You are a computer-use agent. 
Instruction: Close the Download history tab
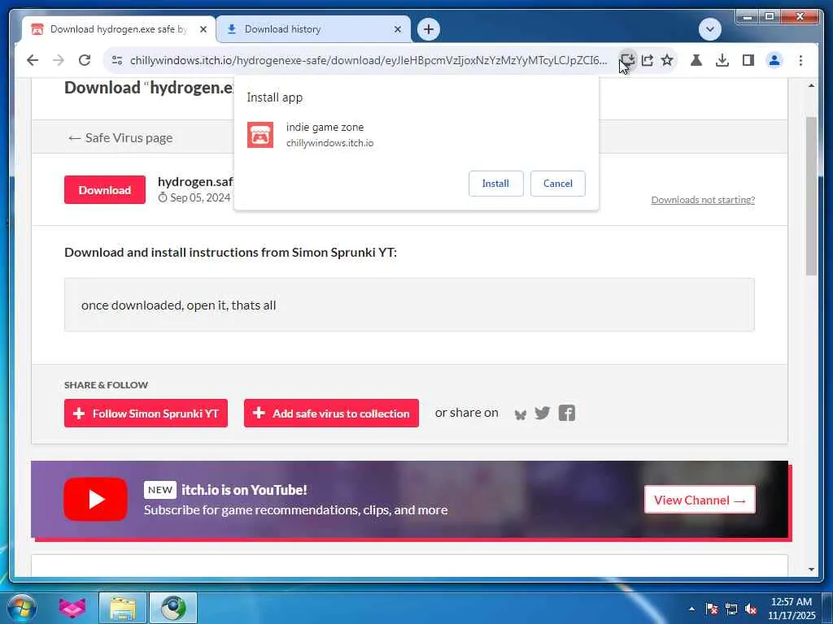397,30
